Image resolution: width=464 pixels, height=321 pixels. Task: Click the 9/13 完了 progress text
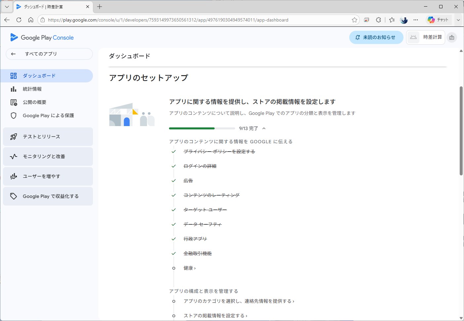(x=248, y=128)
